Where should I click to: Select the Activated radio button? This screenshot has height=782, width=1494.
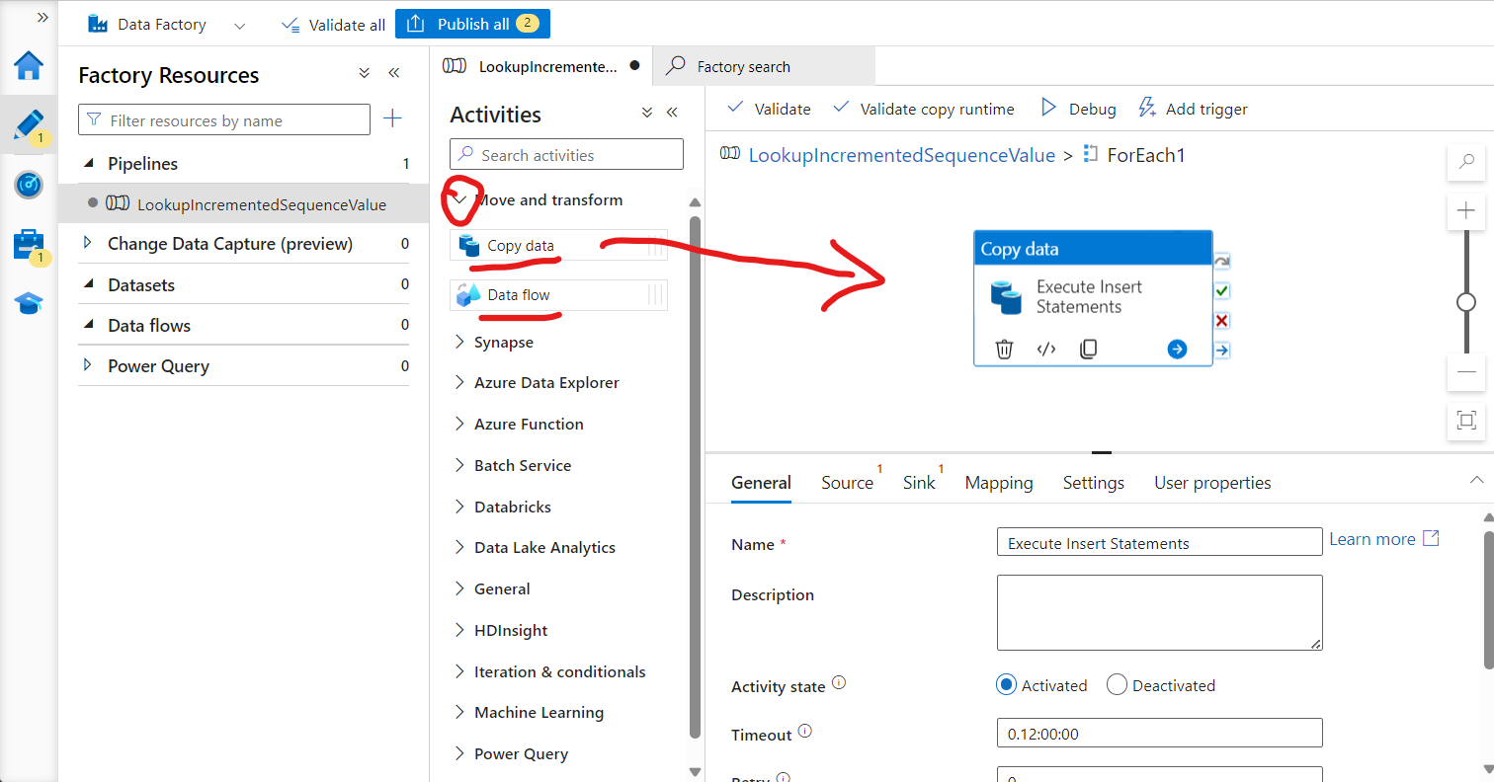tap(1006, 684)
